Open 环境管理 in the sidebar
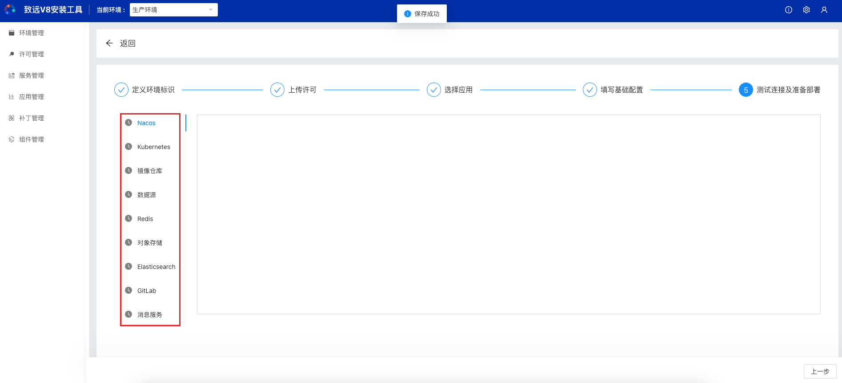The height and width of the screenshot is (383, 842). [31, 33]
